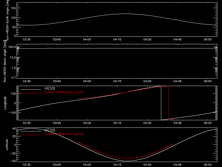
Task: Click the 0.1 tick on Moon angle axis
Action: (14, 77)
